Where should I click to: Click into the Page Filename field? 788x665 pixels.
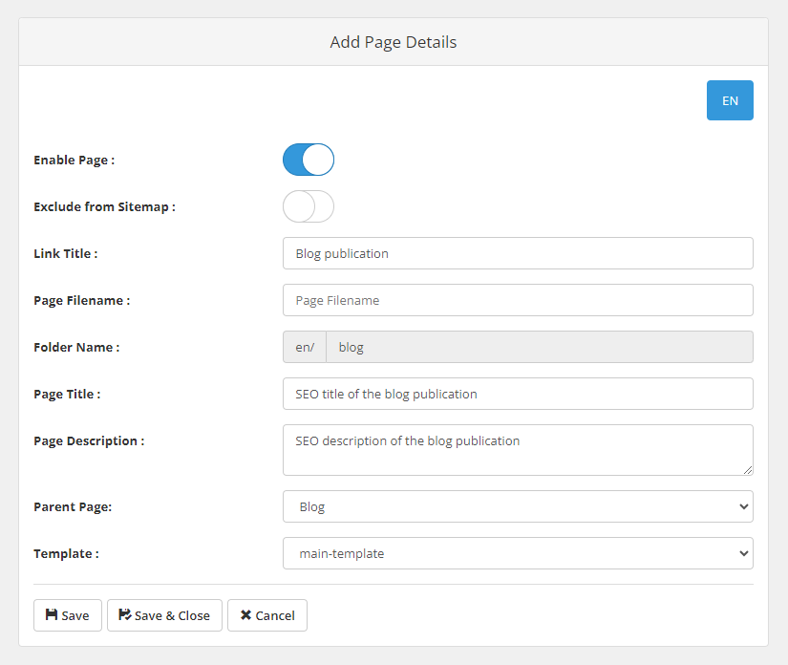tap(517, 300)
